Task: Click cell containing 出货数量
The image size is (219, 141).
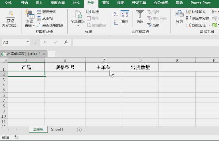Action: click(x=140, y=67)
